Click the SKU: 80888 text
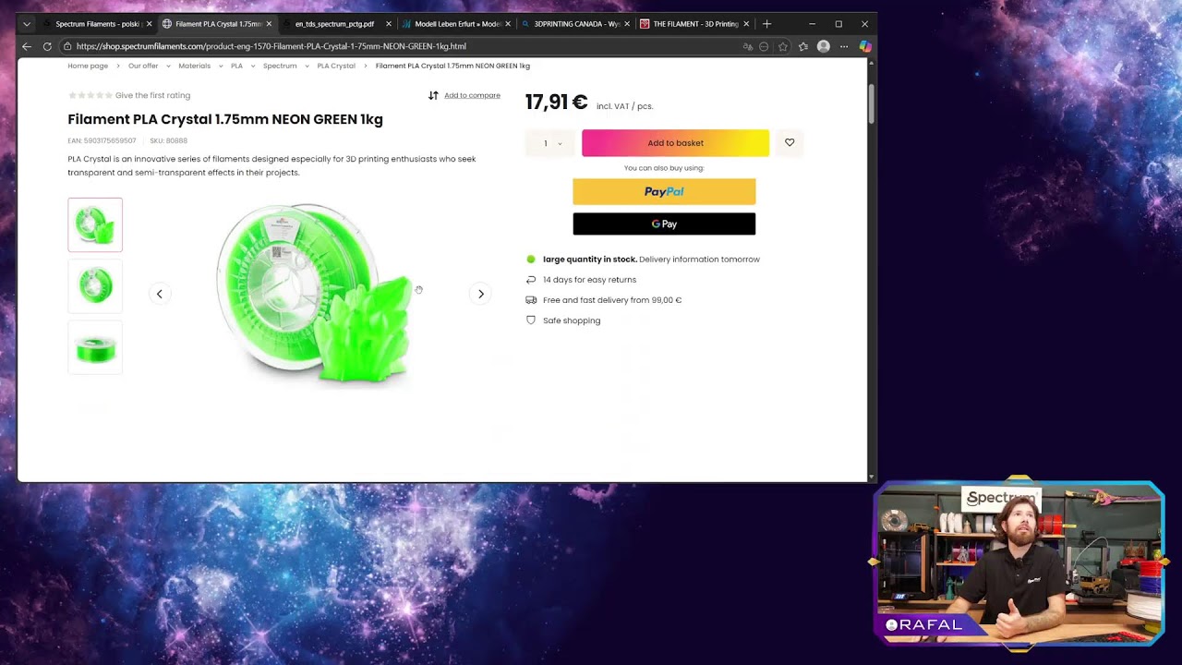The image size is (1182, 665). coord(169,141)
